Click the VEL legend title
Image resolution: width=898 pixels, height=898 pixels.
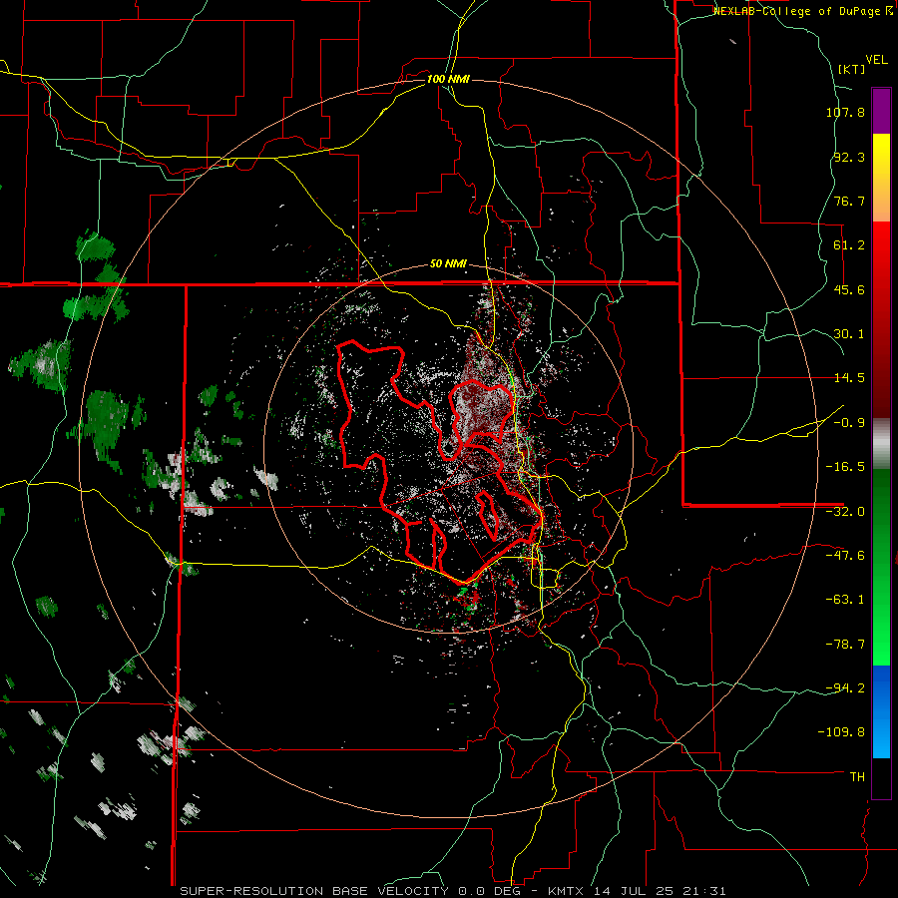click(x=876, y=60)
